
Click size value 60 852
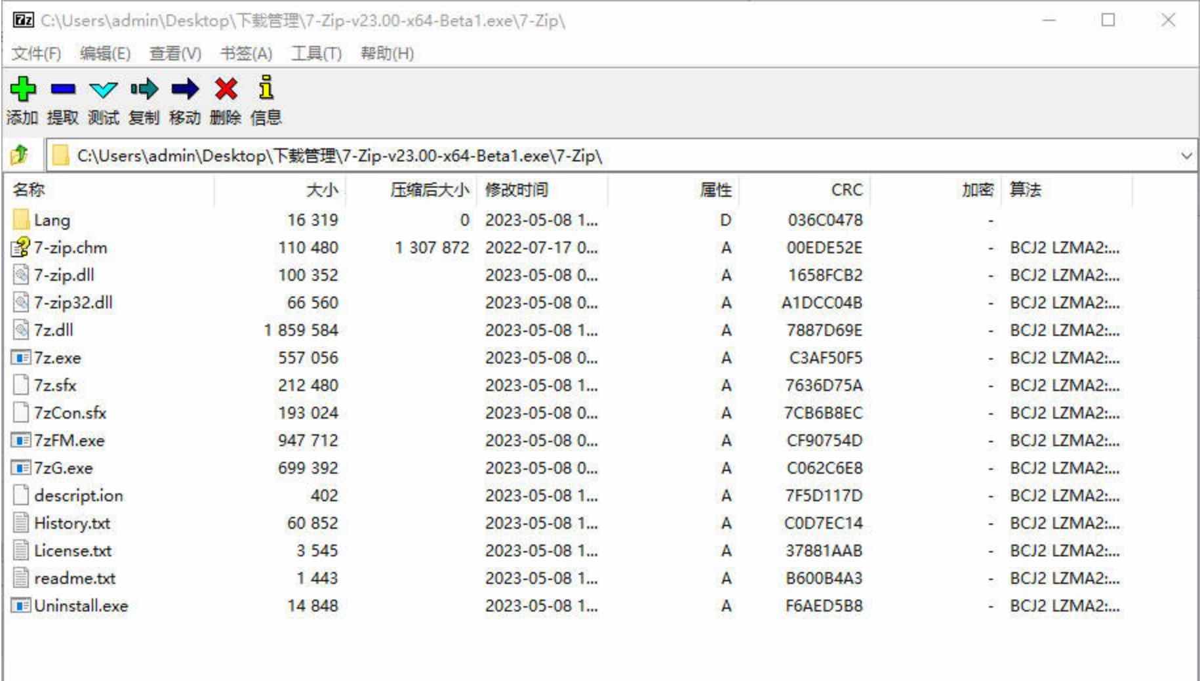click(313, 523)
